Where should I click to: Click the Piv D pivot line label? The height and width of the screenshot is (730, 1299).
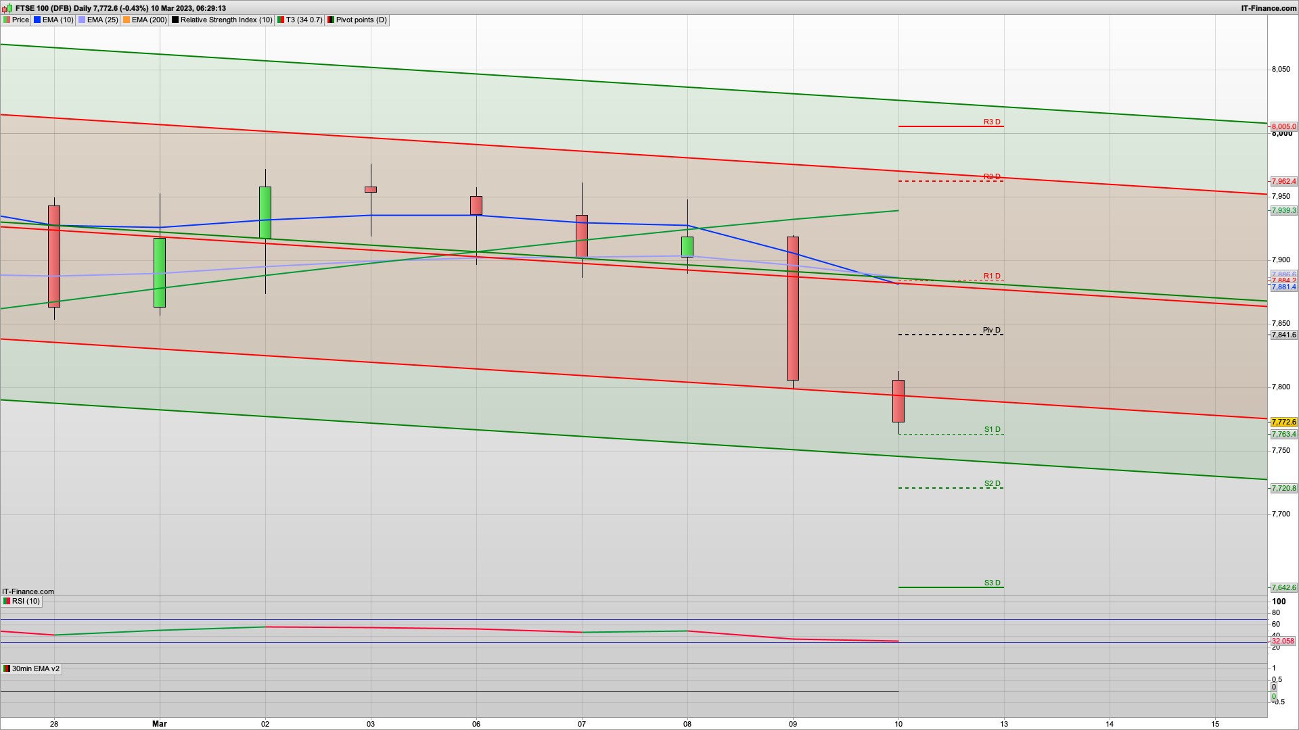[991, 331]
